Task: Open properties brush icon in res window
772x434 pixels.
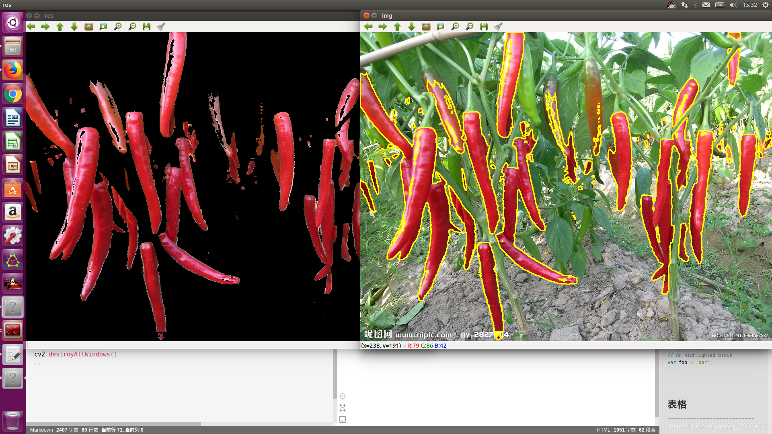Action: point(161,27)
